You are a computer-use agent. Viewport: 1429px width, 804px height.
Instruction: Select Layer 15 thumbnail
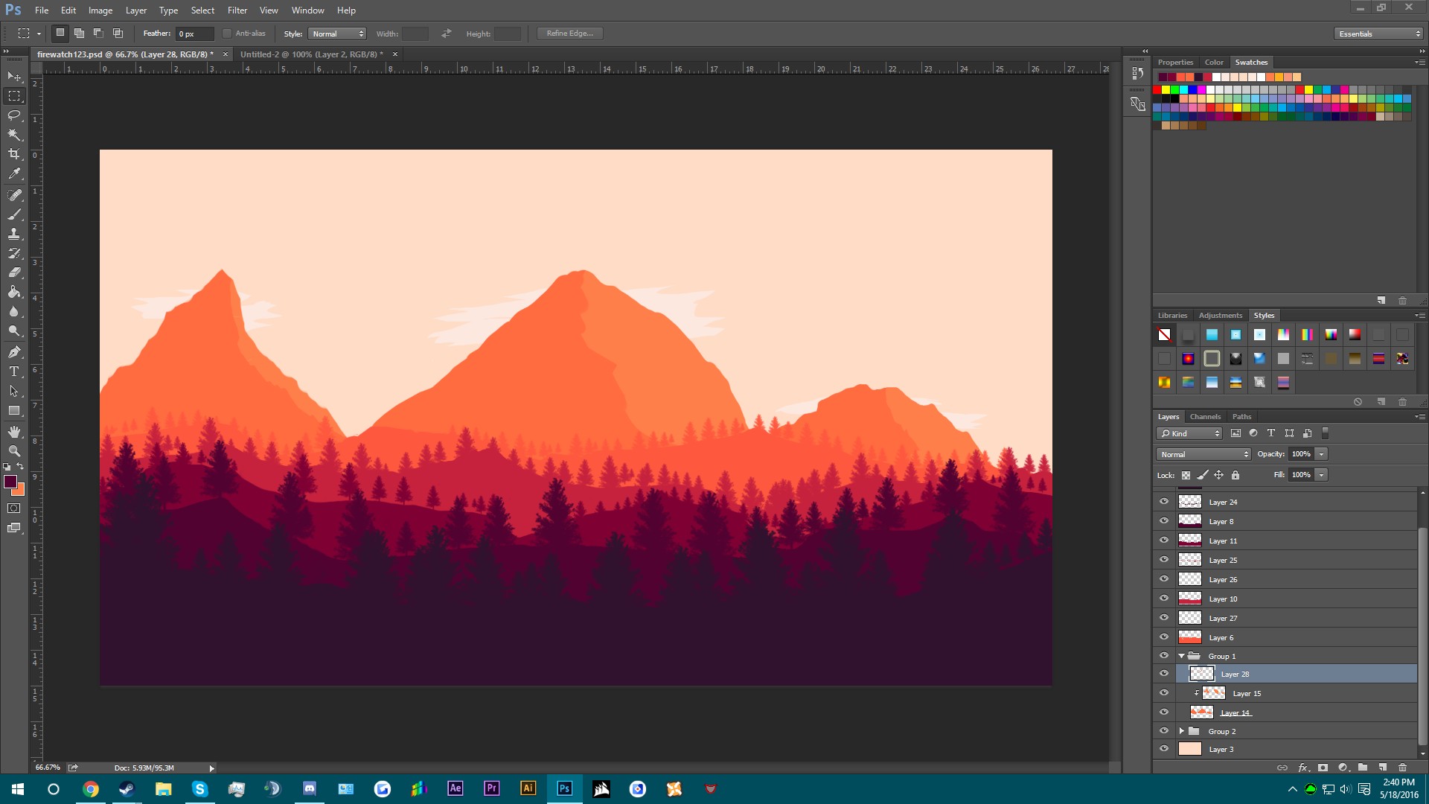click(x=1214, y=693)
